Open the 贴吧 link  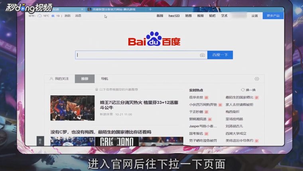click(x=212, y=16)
